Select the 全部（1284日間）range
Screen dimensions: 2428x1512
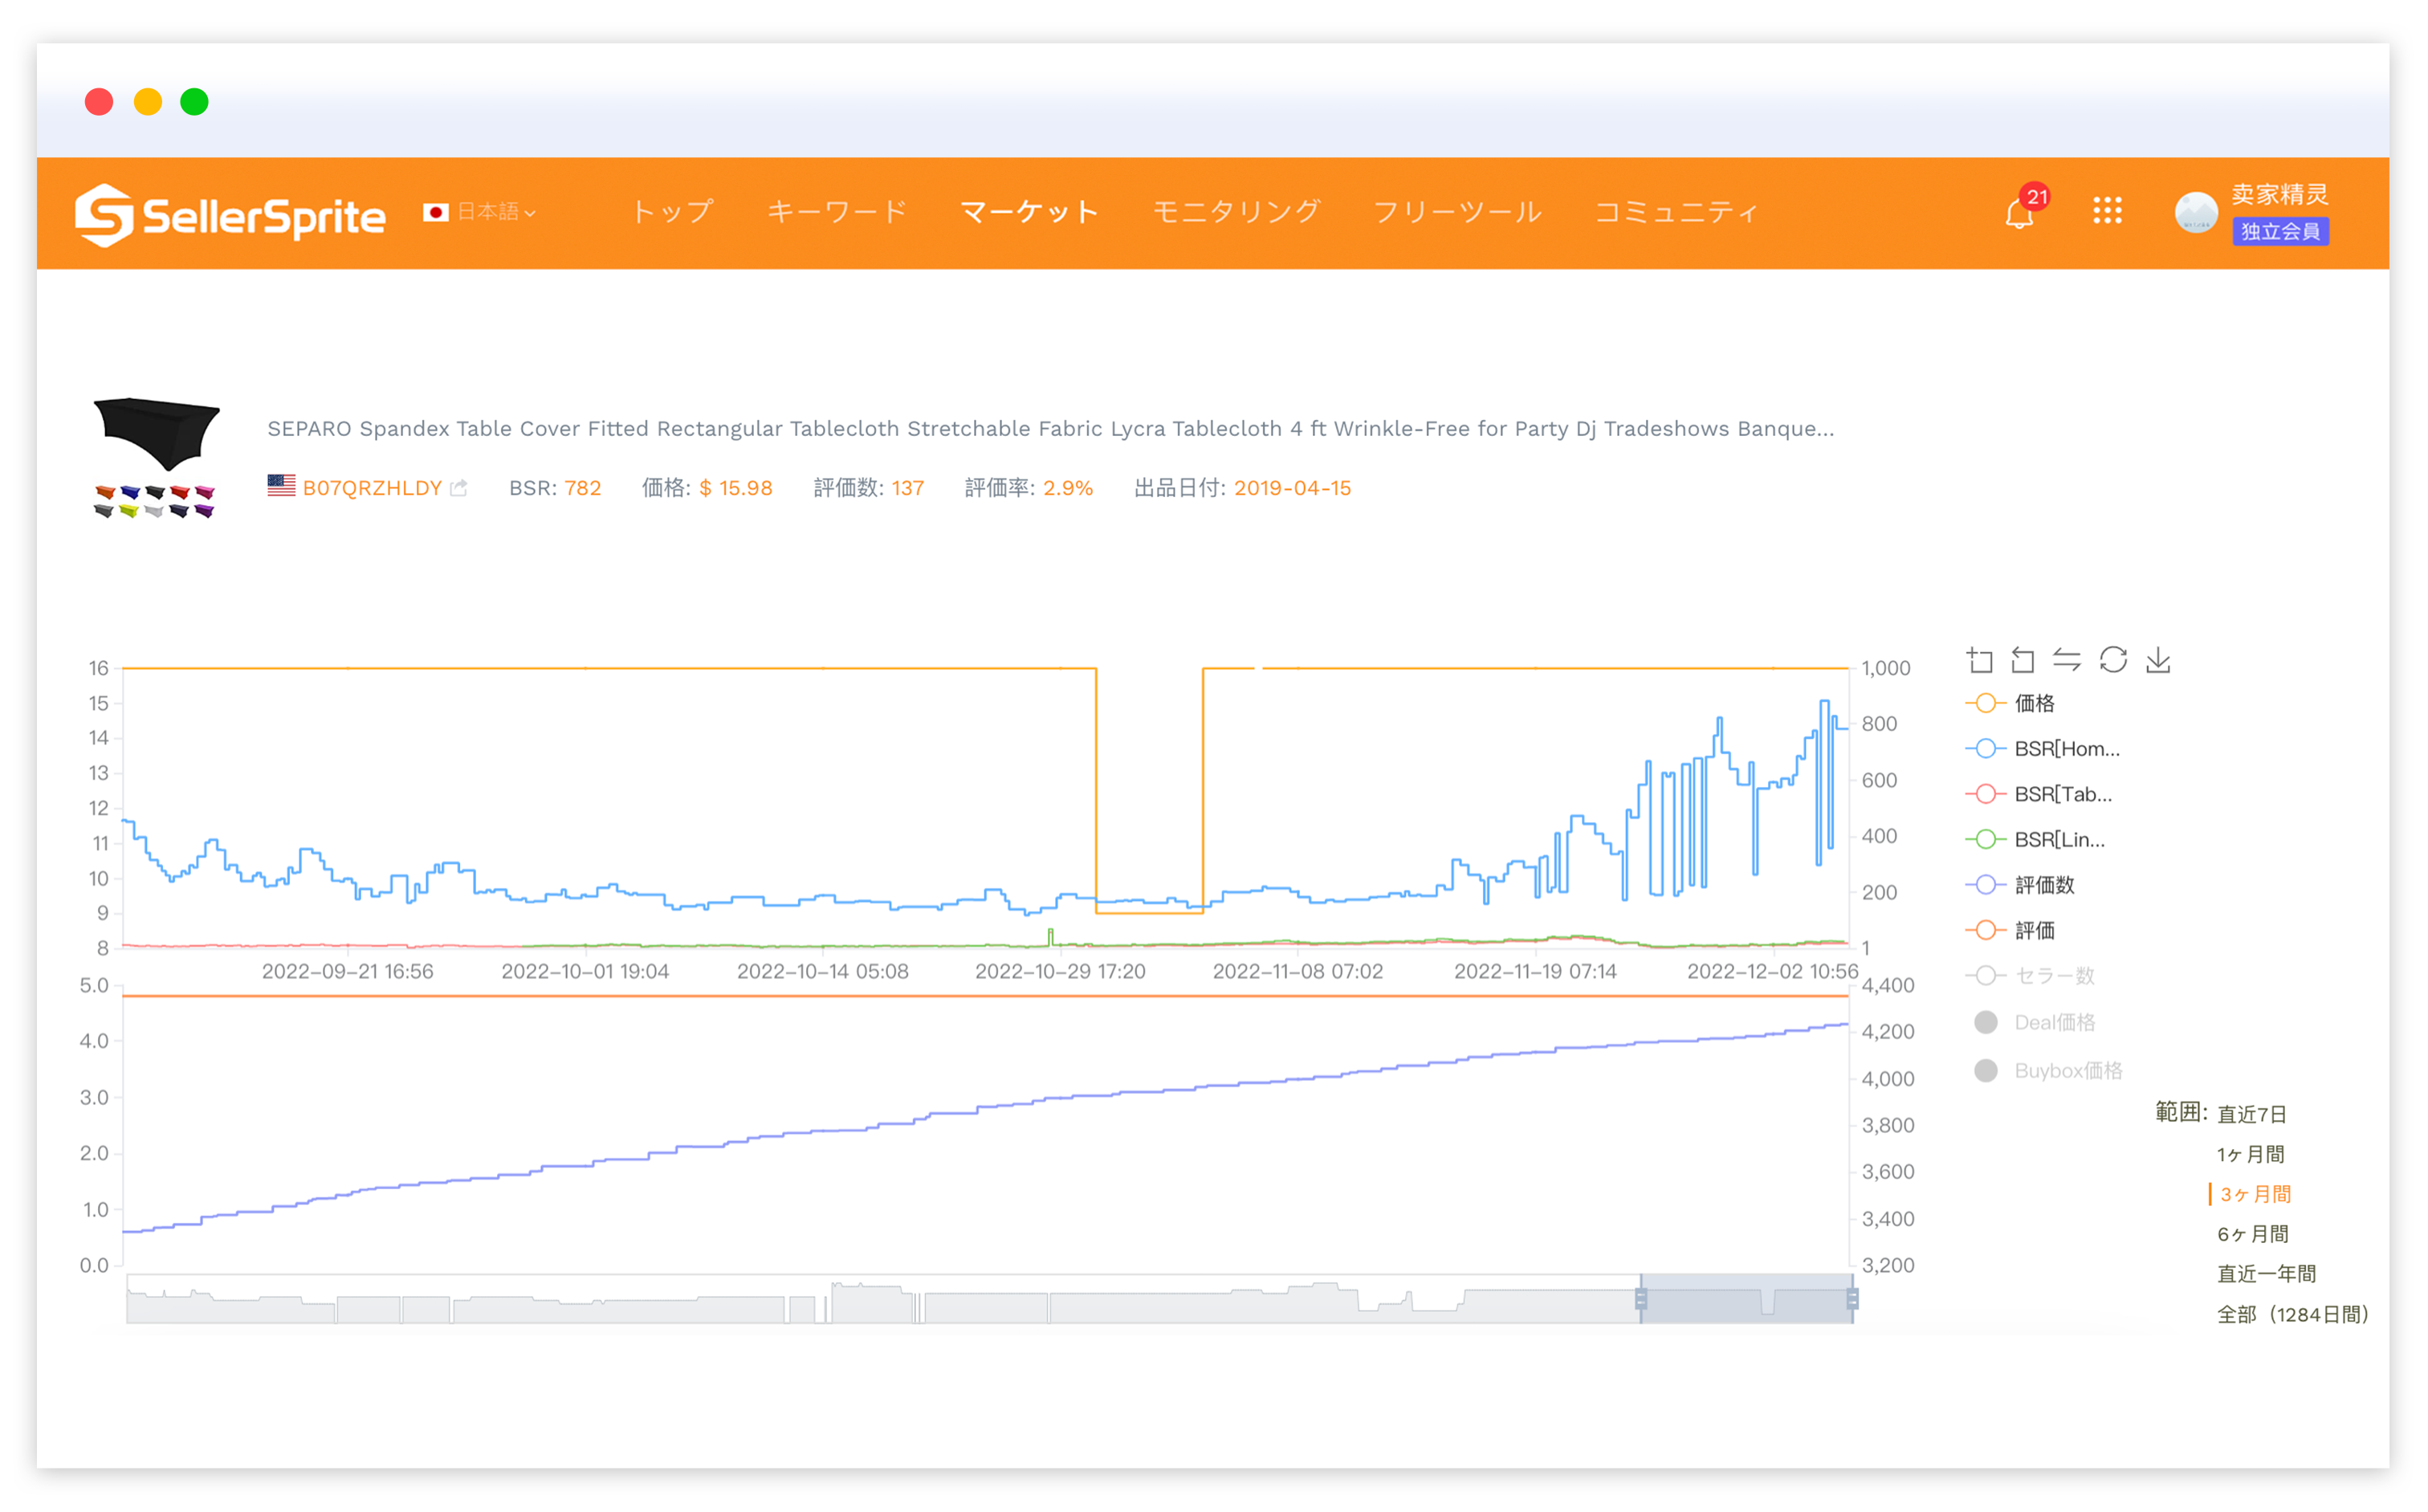click(2293, 1315)
